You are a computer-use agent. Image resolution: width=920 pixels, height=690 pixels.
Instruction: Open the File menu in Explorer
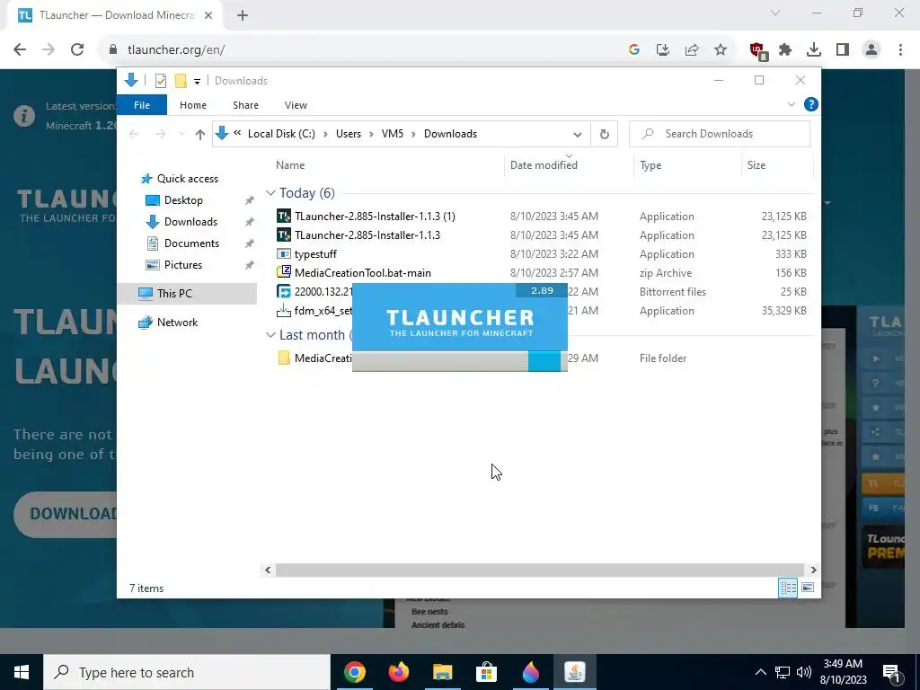tap(142, 105)
